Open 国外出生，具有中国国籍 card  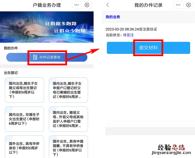tap(68, 147)
